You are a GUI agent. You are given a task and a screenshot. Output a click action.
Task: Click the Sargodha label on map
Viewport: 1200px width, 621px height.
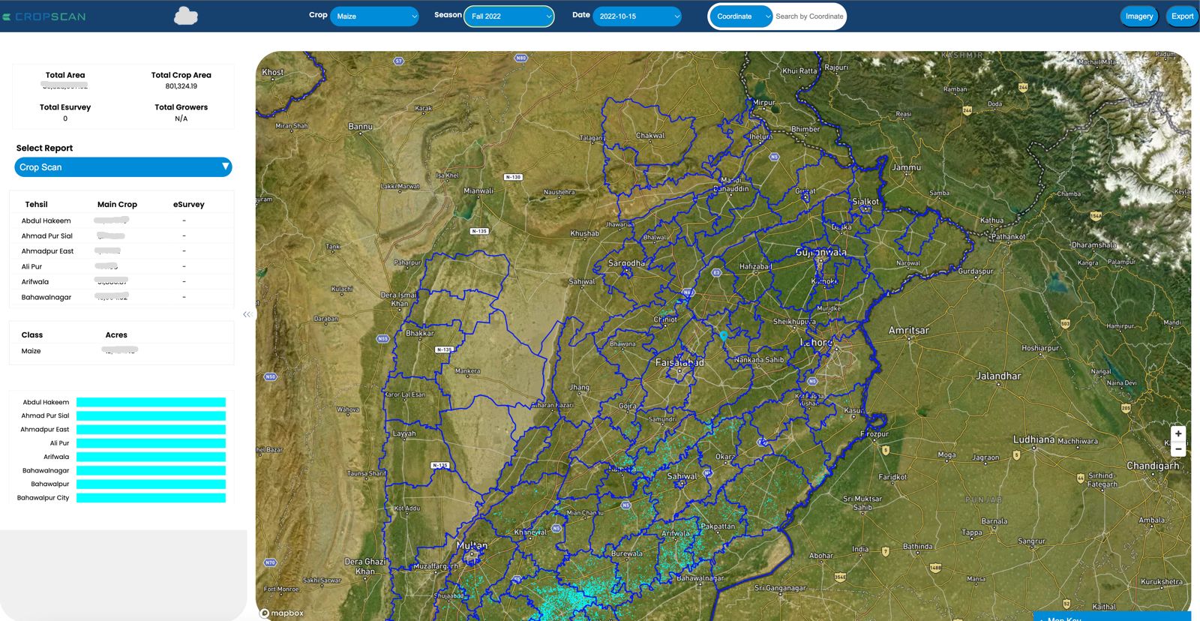tap(626, 263)
